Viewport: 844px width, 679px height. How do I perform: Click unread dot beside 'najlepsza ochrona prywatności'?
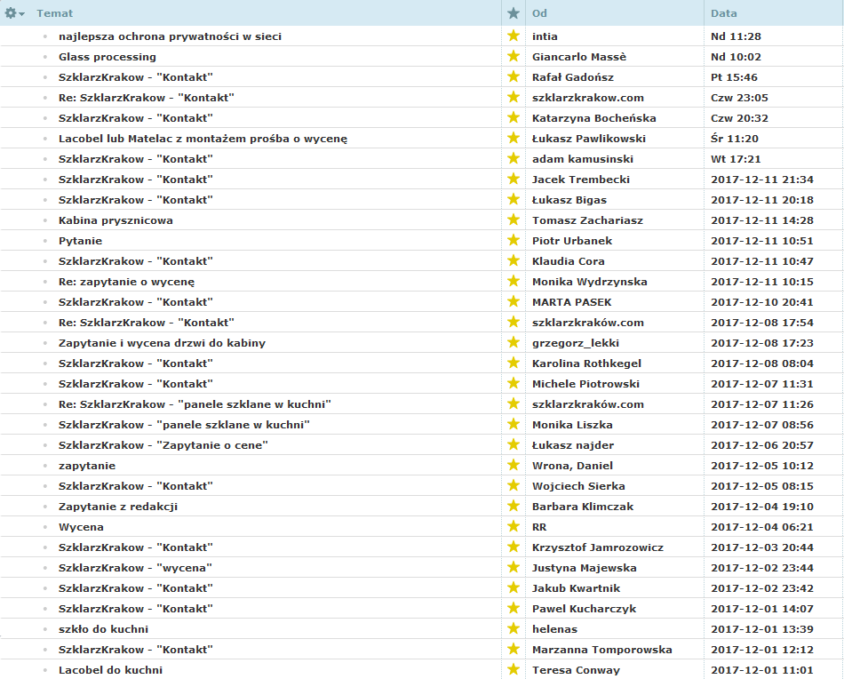pyautogui.click(x=45, y=36)
